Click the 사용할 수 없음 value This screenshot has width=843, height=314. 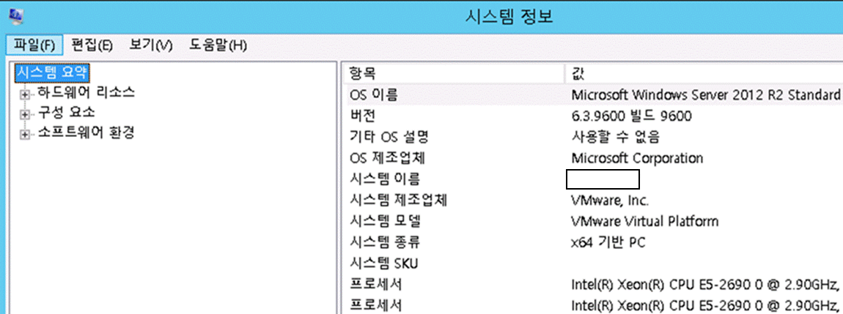tap(615, 137)
